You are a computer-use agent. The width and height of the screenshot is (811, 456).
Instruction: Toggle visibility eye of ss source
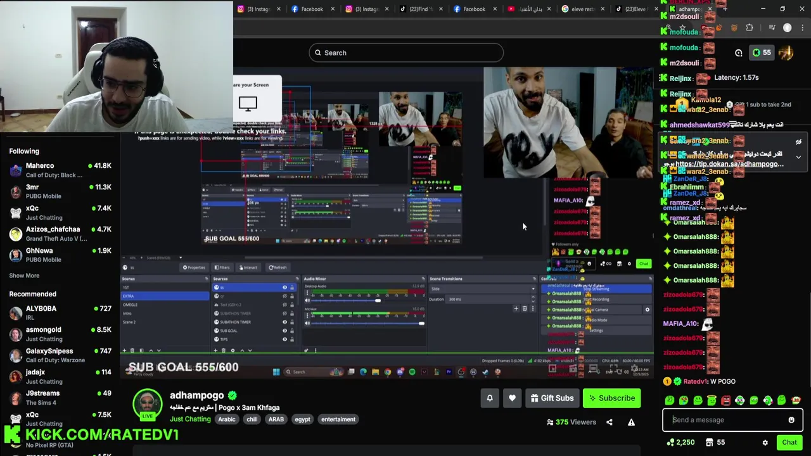pos(284,288)
